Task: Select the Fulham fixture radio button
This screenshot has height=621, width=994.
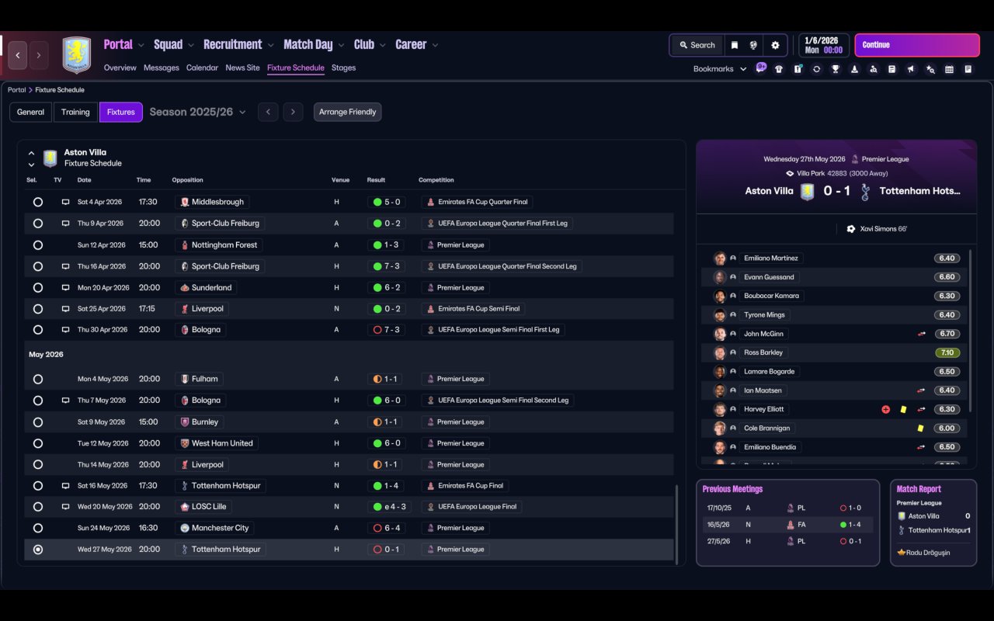Action: click(38, 380)
